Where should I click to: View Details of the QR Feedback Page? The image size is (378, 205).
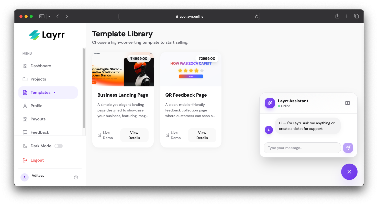click(202, 135)
